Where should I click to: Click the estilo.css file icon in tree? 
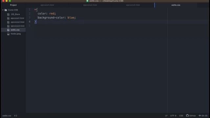[x=8, y=30]
